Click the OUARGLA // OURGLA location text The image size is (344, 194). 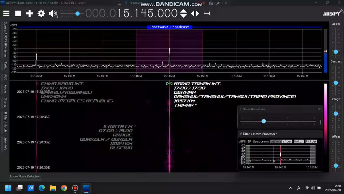click(x=106, y=139)
